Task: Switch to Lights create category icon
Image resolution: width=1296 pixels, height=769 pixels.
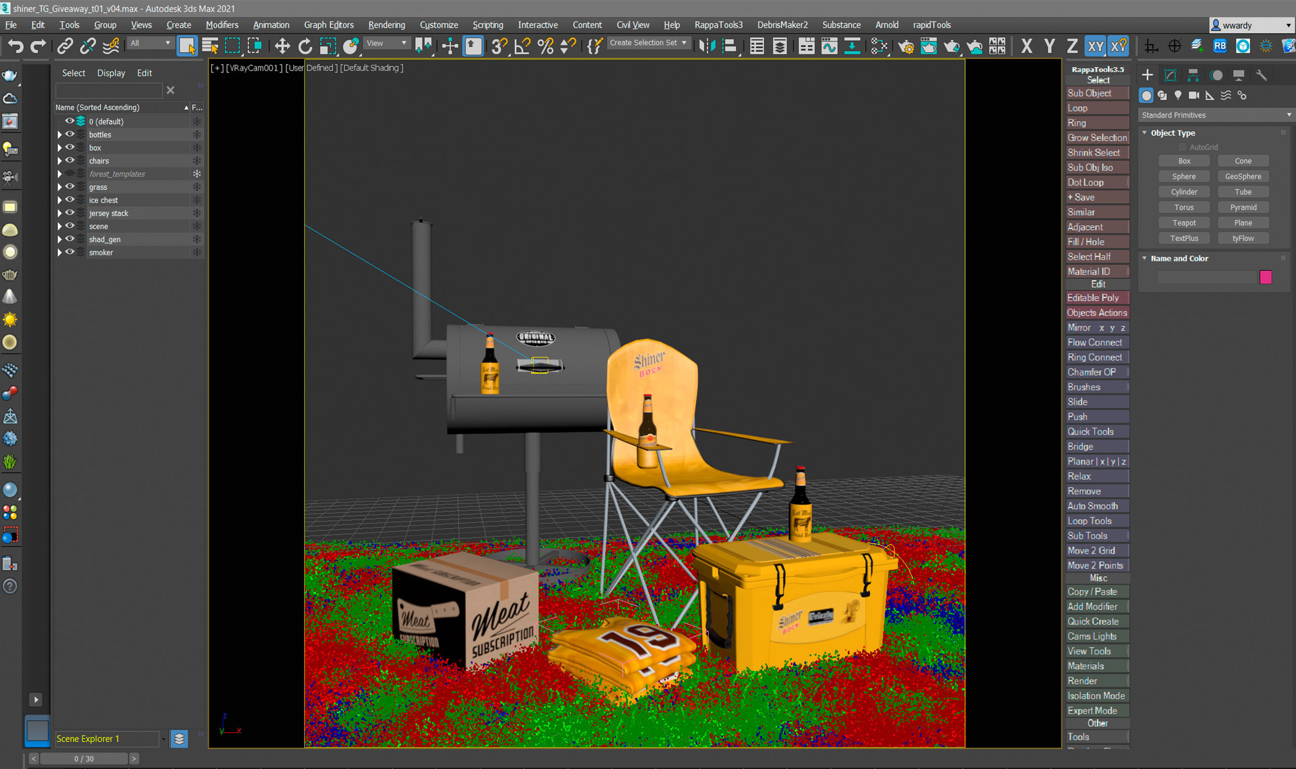Action: pos(1178,95)
